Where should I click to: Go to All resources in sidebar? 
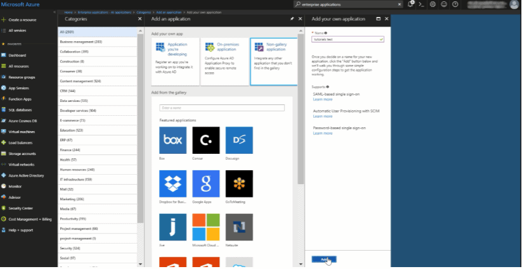coord(18,66)
